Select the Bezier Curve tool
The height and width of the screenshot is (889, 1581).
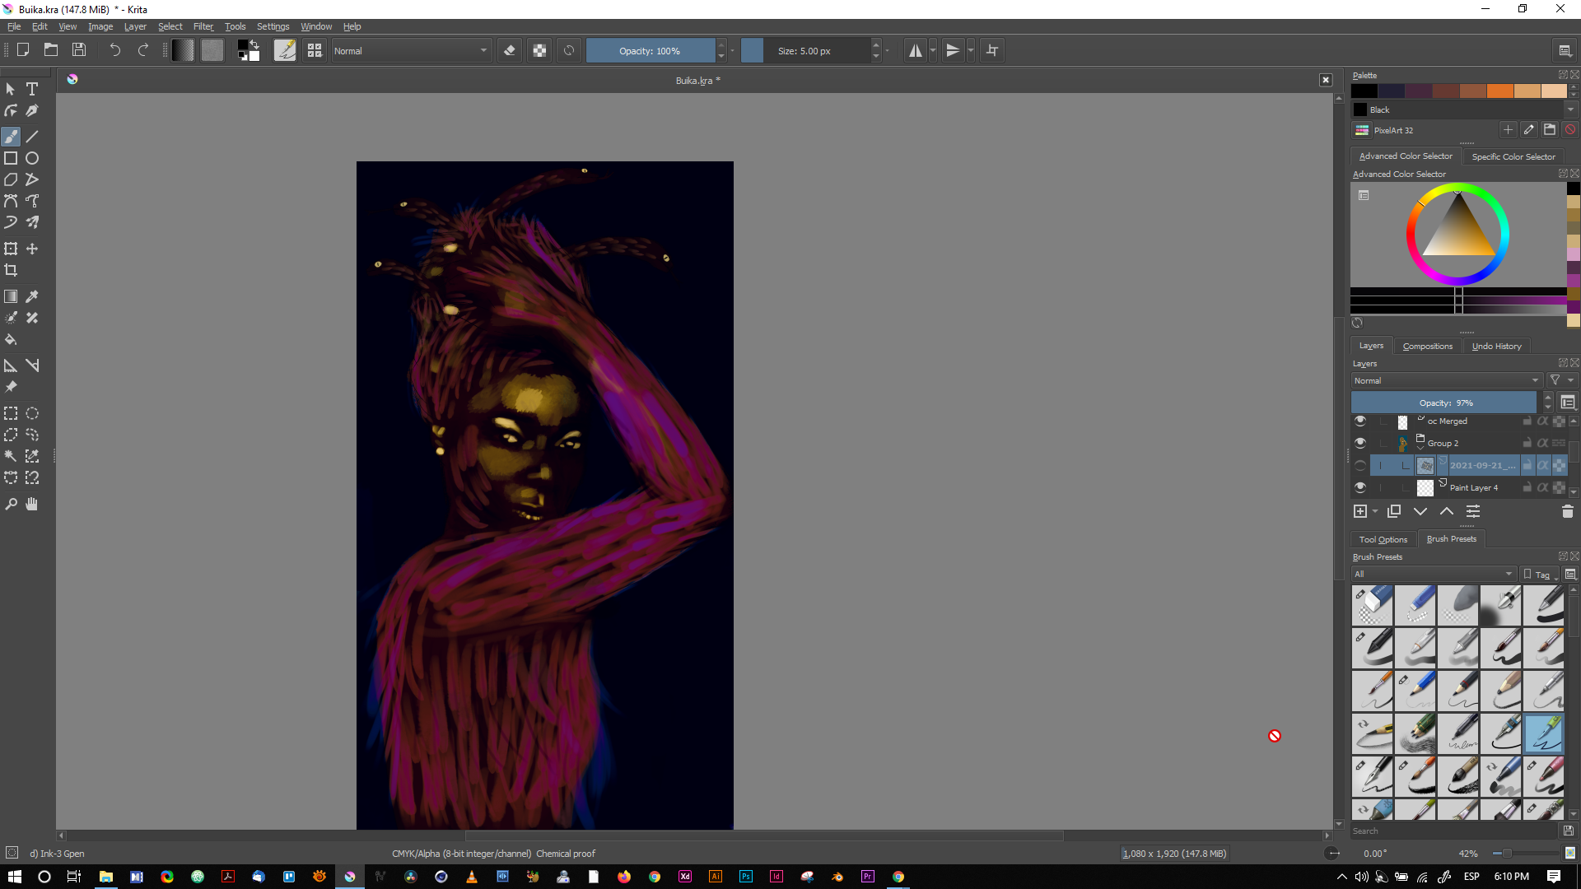(11, 201)
